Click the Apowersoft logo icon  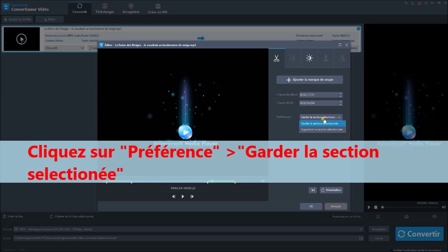(x=6, y=7)
